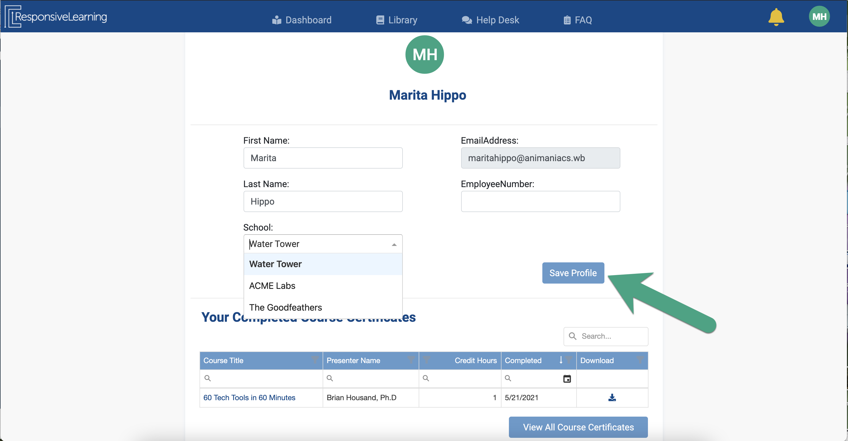This screenshot has width=848, height=441.
Task: Click the Completed column sort arrow
Action: pyautogui.click(x=561, y=360)
